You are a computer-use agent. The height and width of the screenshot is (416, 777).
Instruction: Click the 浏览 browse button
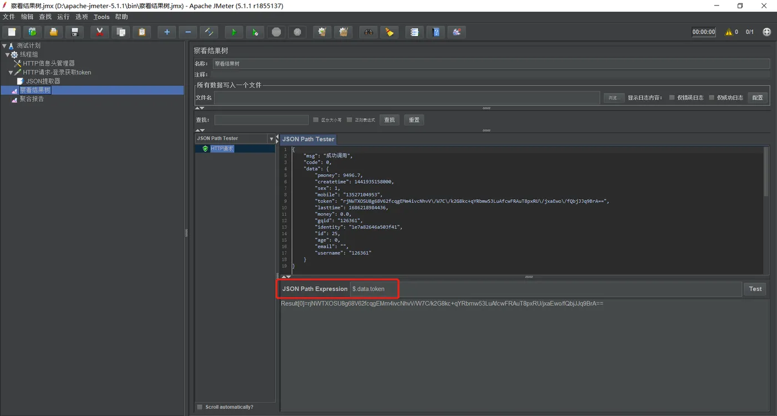click(613, 98)
